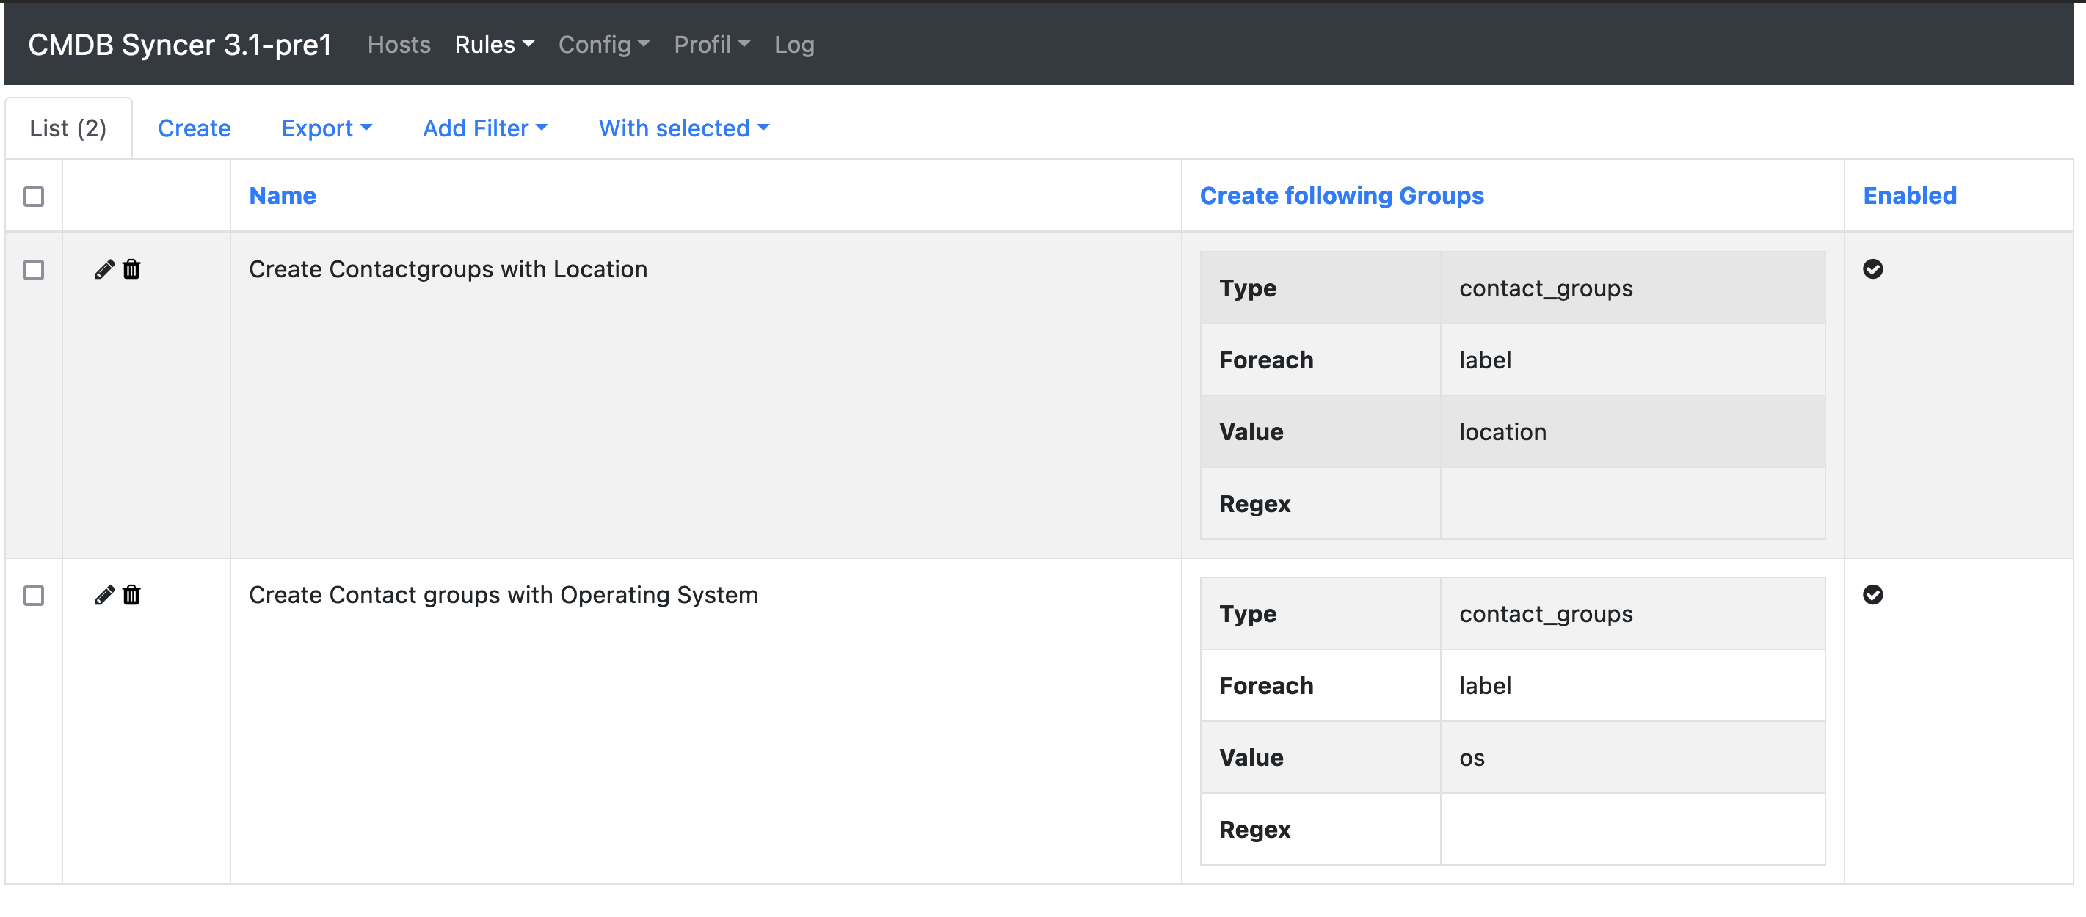Edit the Contactgroups with Location rule
The width and height of the screenshot is (2086, 917).
pos(103,269)
